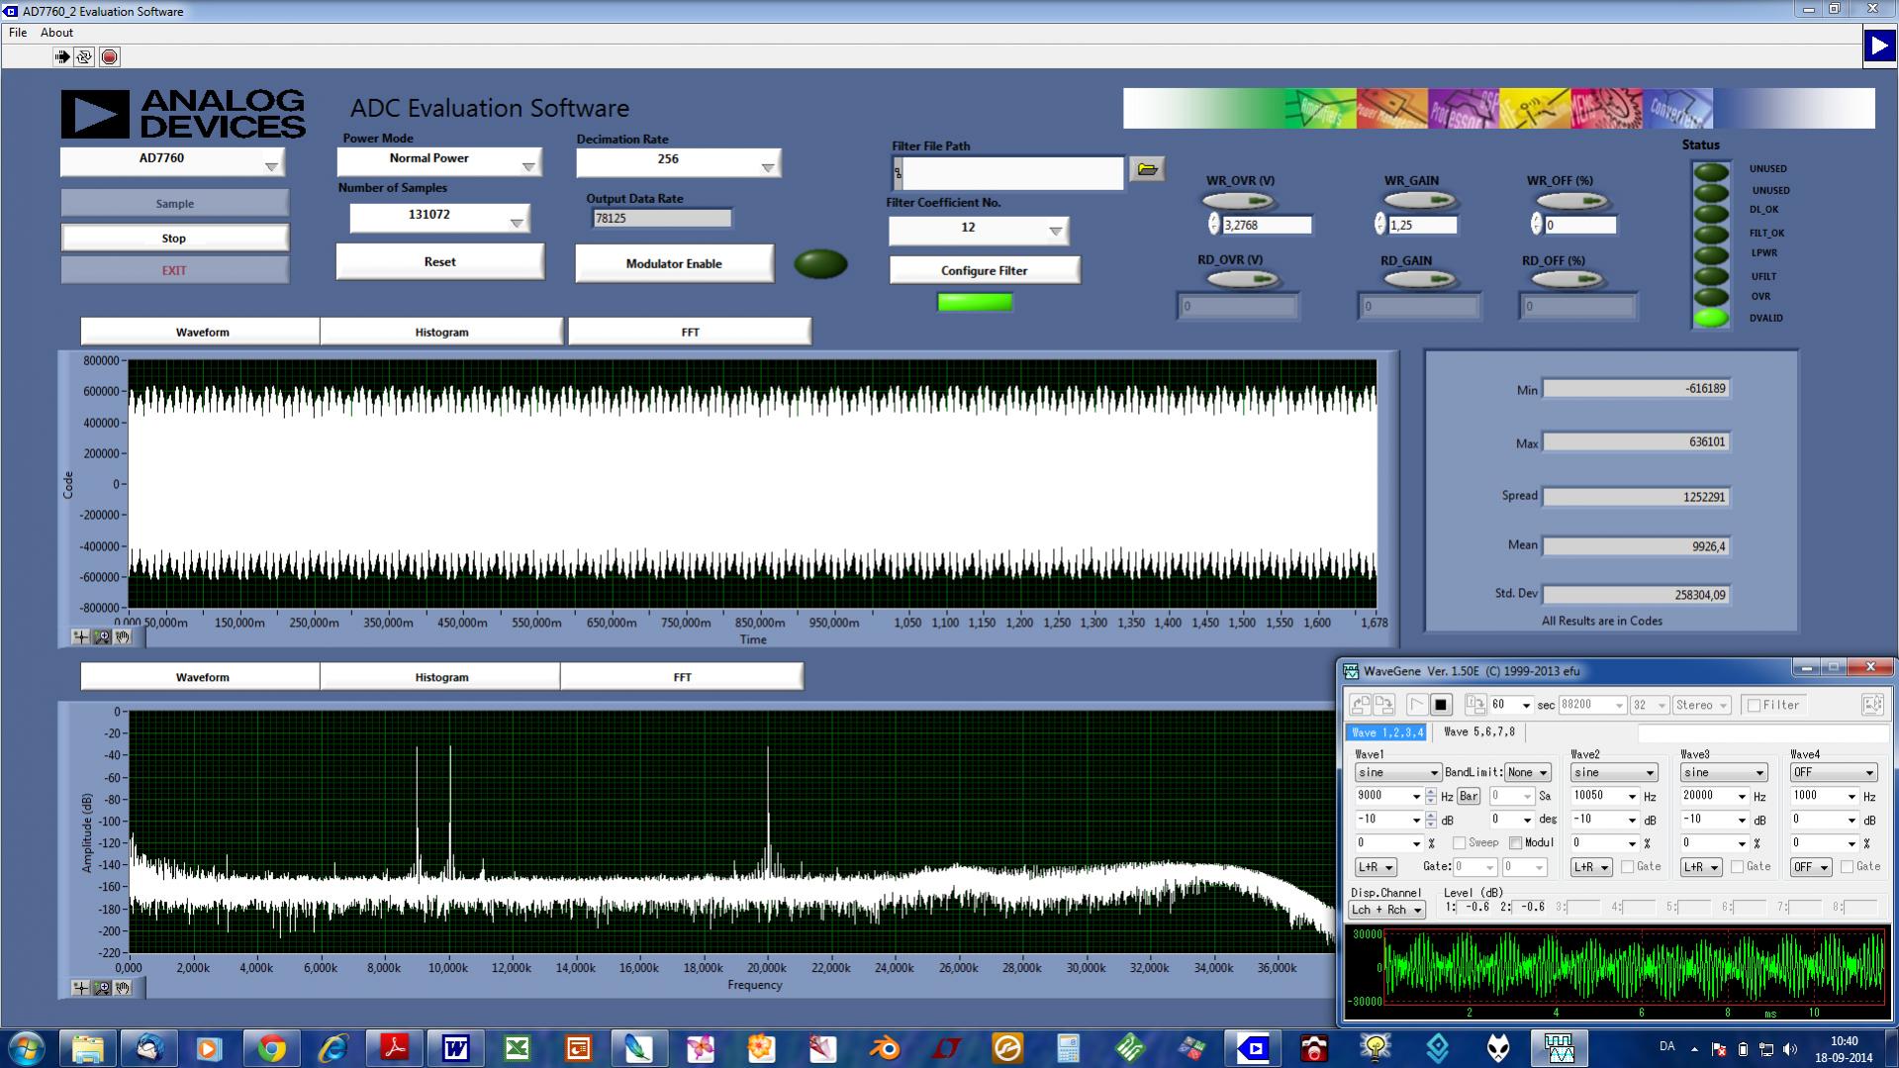Open the About menu
Viewport: 1899px width, 1068px height.
click(x=56, y=33)
